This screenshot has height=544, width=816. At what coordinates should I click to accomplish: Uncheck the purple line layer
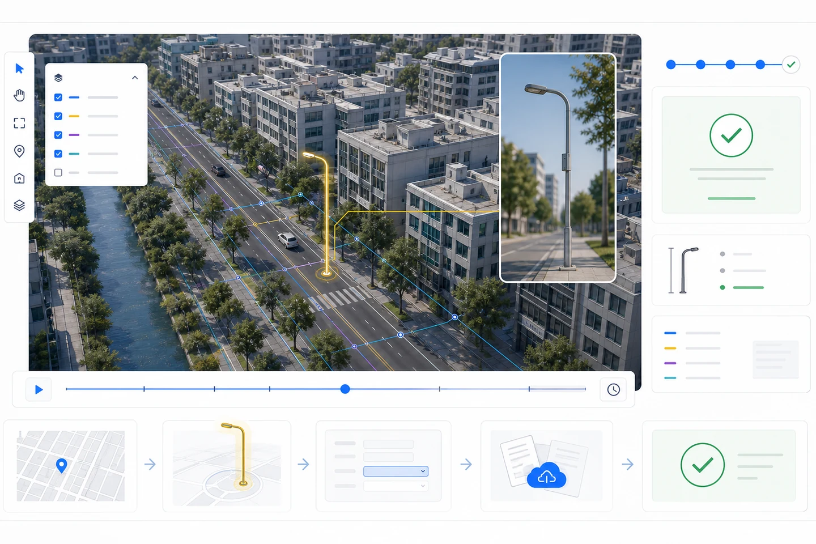(x=58, y=135)
